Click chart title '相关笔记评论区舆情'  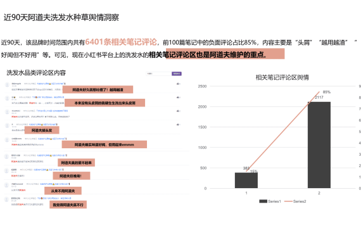click(x=282, y=78)
